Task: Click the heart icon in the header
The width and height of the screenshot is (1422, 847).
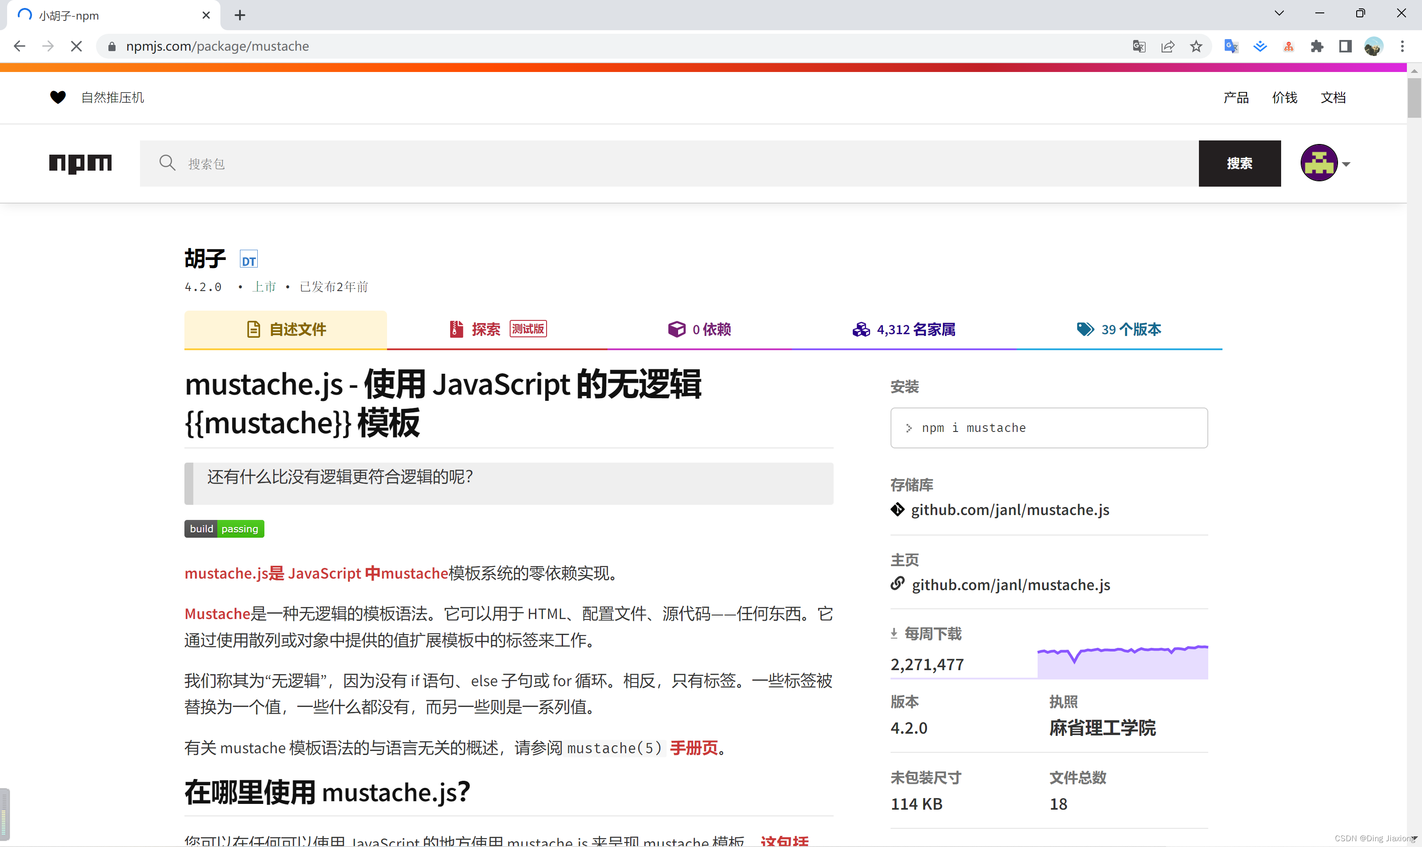Action: [x=58, y=97]
